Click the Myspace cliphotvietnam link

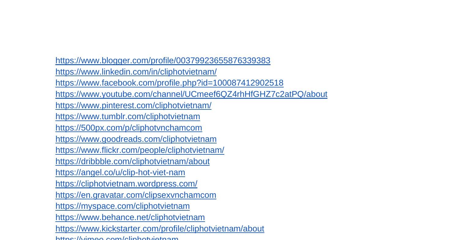tap(122, 206)
